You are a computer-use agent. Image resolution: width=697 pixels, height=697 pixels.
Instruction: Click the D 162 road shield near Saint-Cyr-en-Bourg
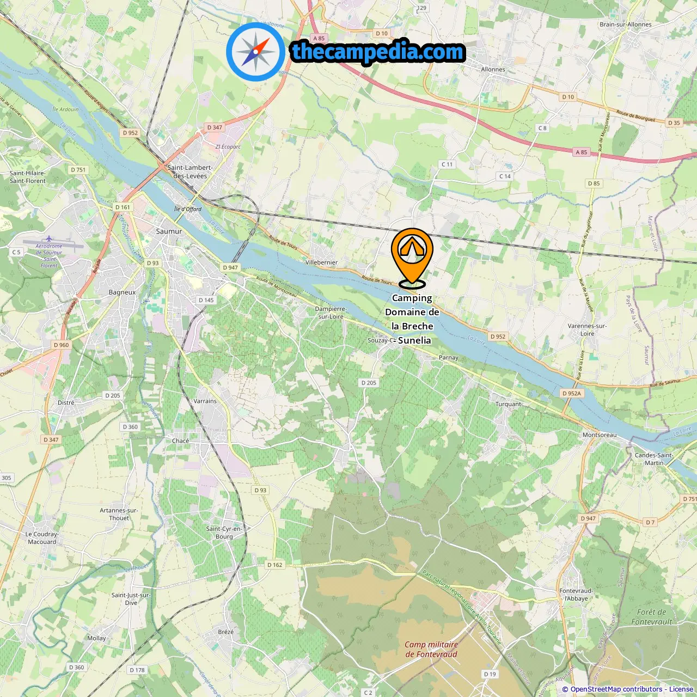275,565
